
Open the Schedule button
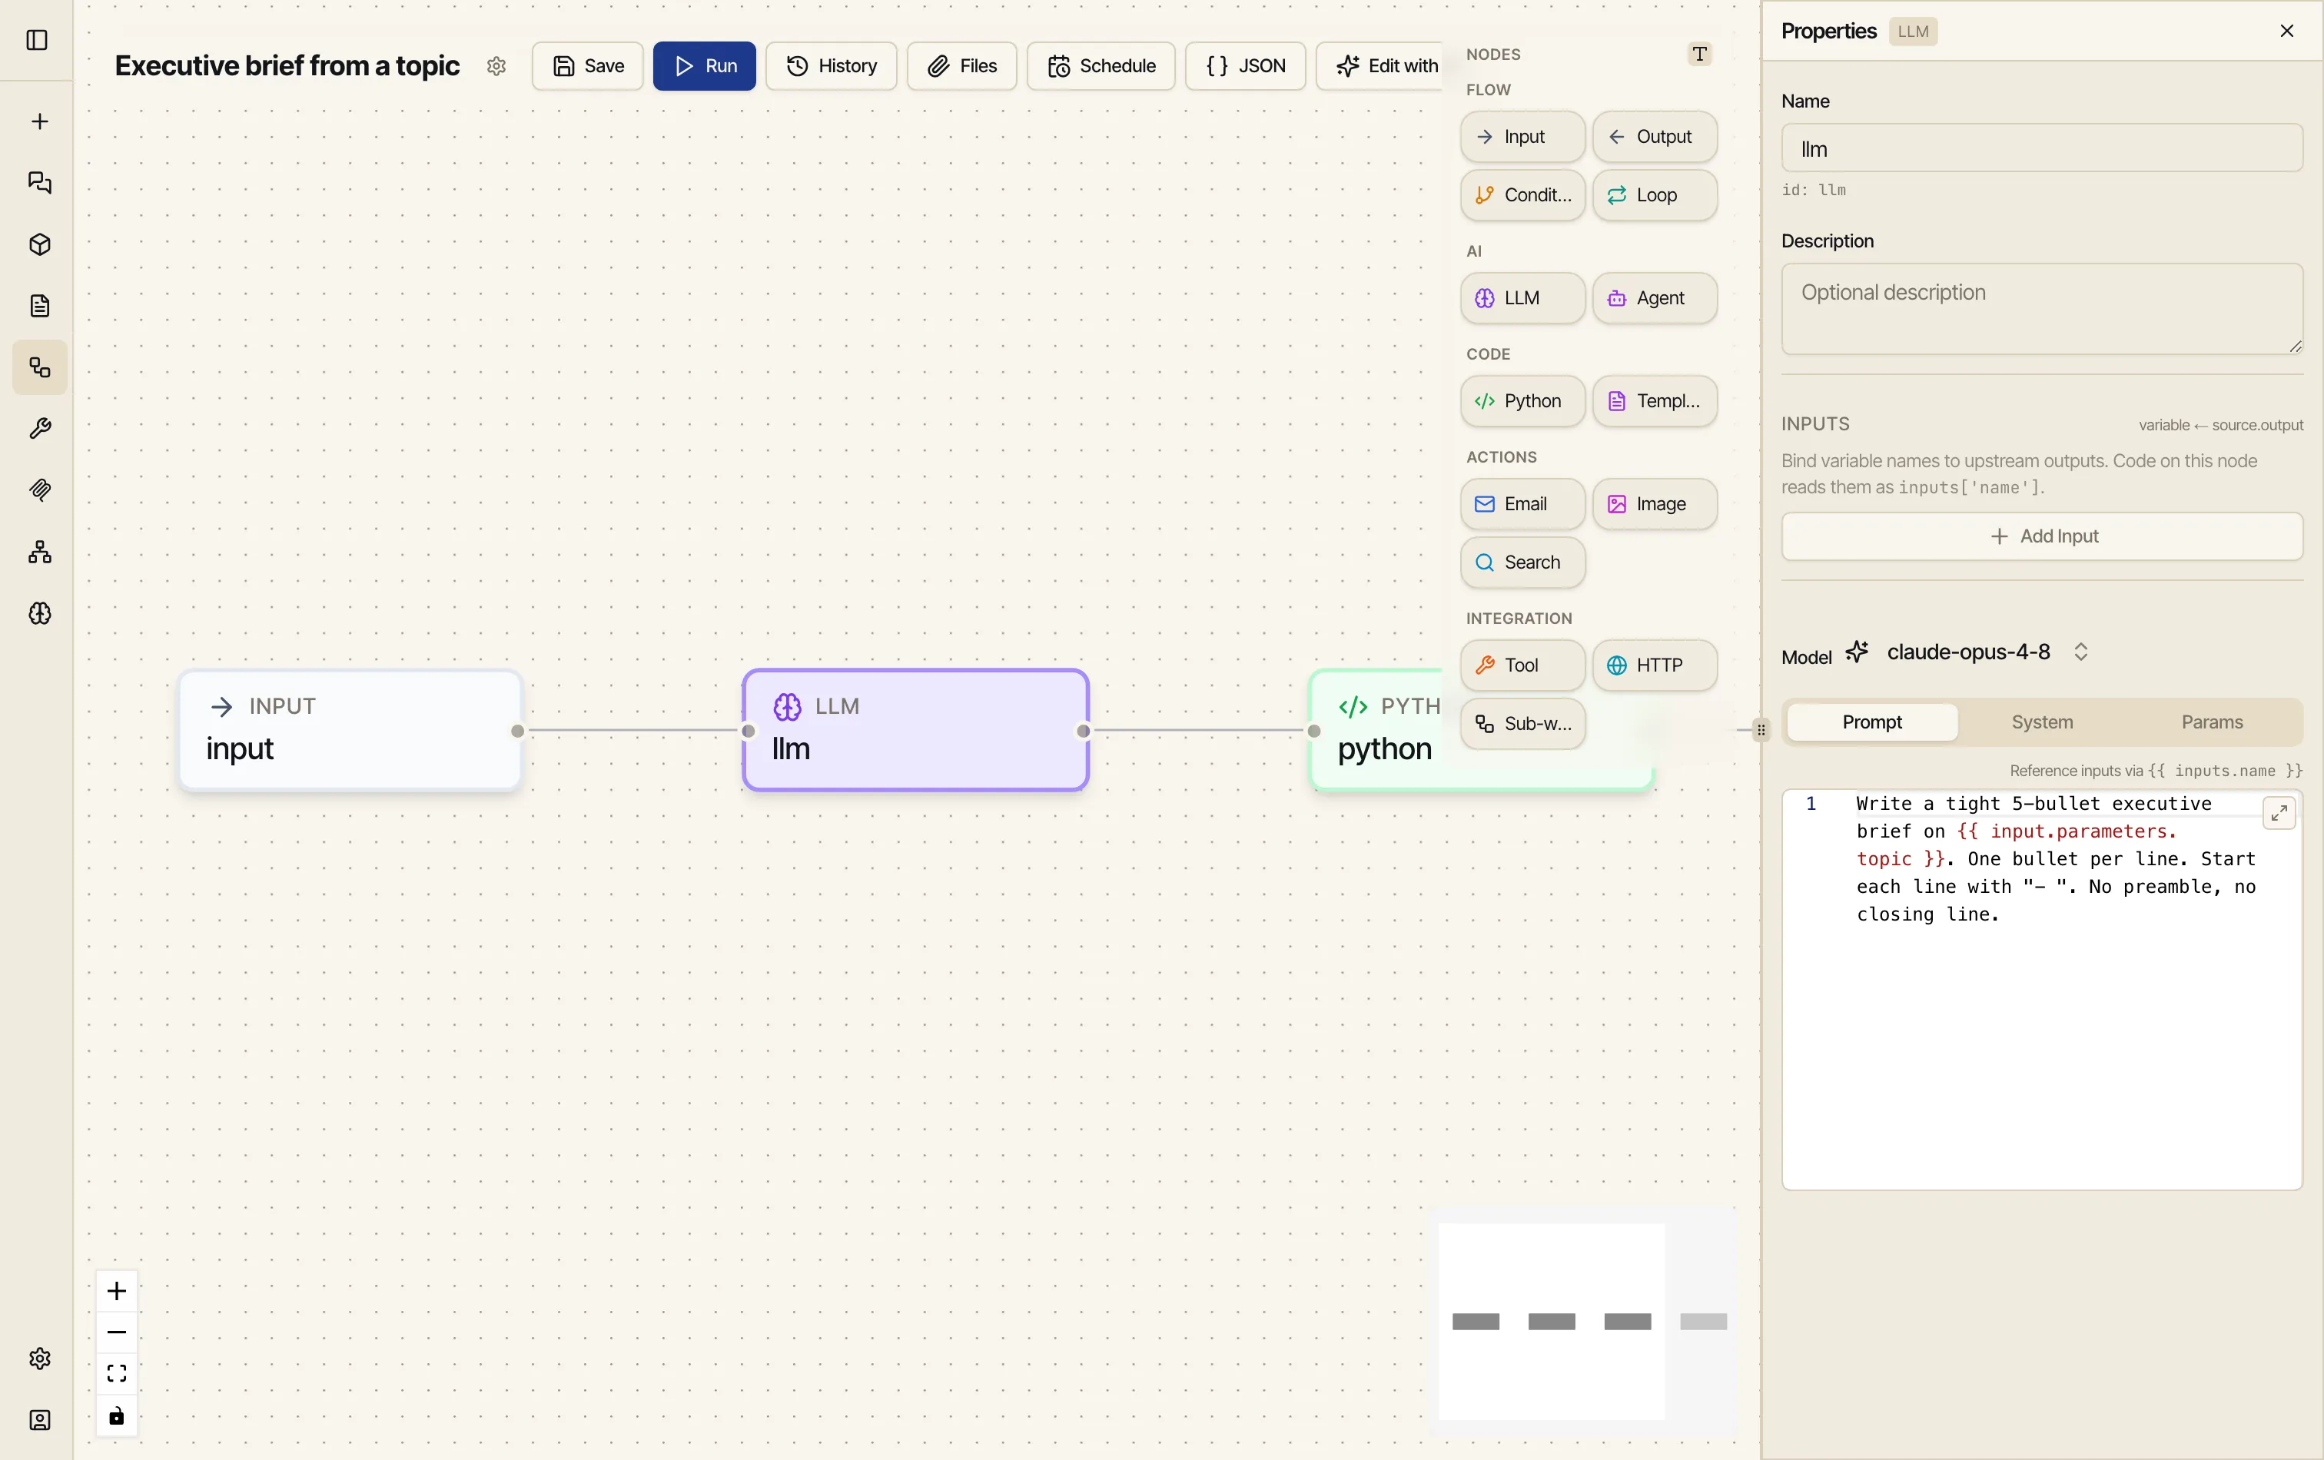pyautogui.click(x=1101, y=67)
